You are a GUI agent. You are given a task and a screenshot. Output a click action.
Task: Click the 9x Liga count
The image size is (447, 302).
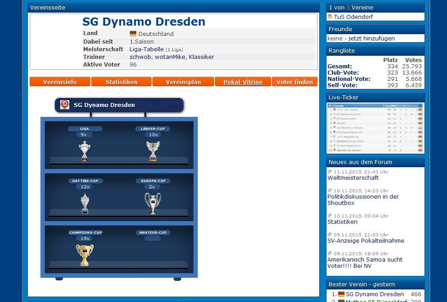(x=84, y=134)
